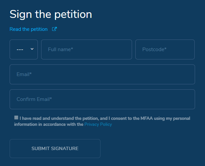205x166 pixels.
Task: Tick the petition consent checkbox
Action: pyautogui.click(x=16, y=118)
